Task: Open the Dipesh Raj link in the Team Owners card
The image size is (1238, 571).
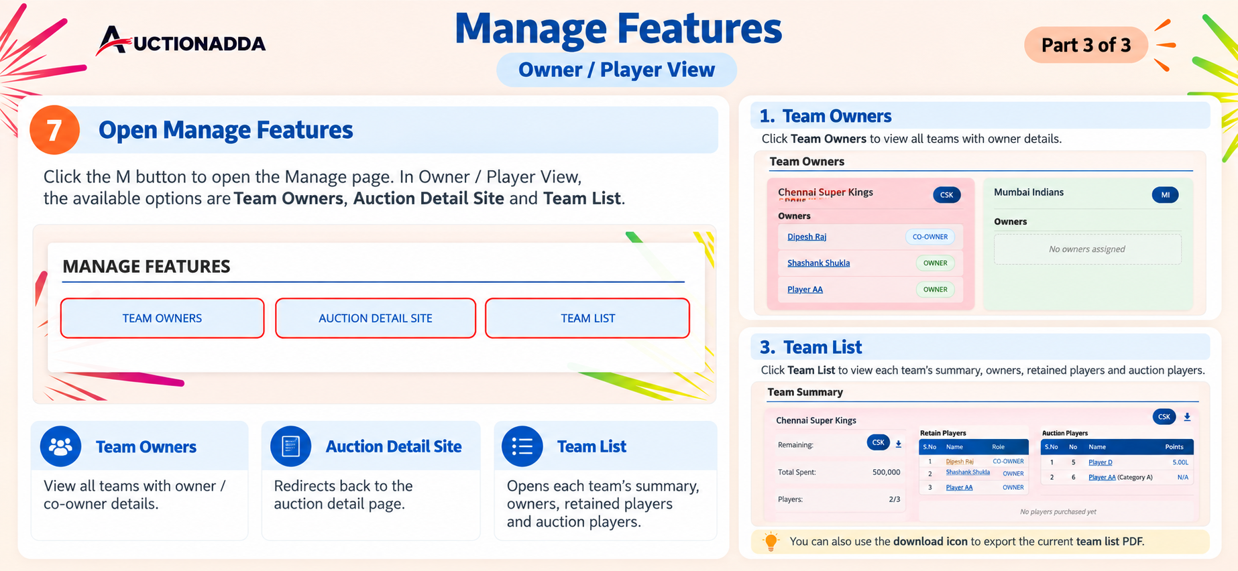Action: pyautogui.click(x=807, y=237)
